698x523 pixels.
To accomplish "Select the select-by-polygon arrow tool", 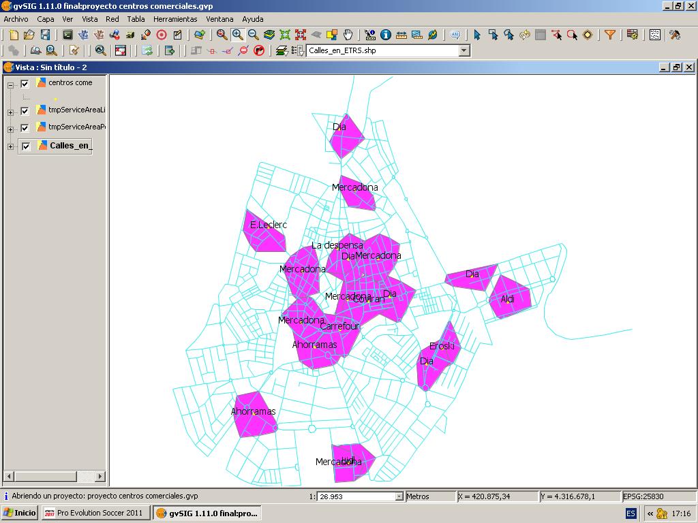I will (509, 35).
